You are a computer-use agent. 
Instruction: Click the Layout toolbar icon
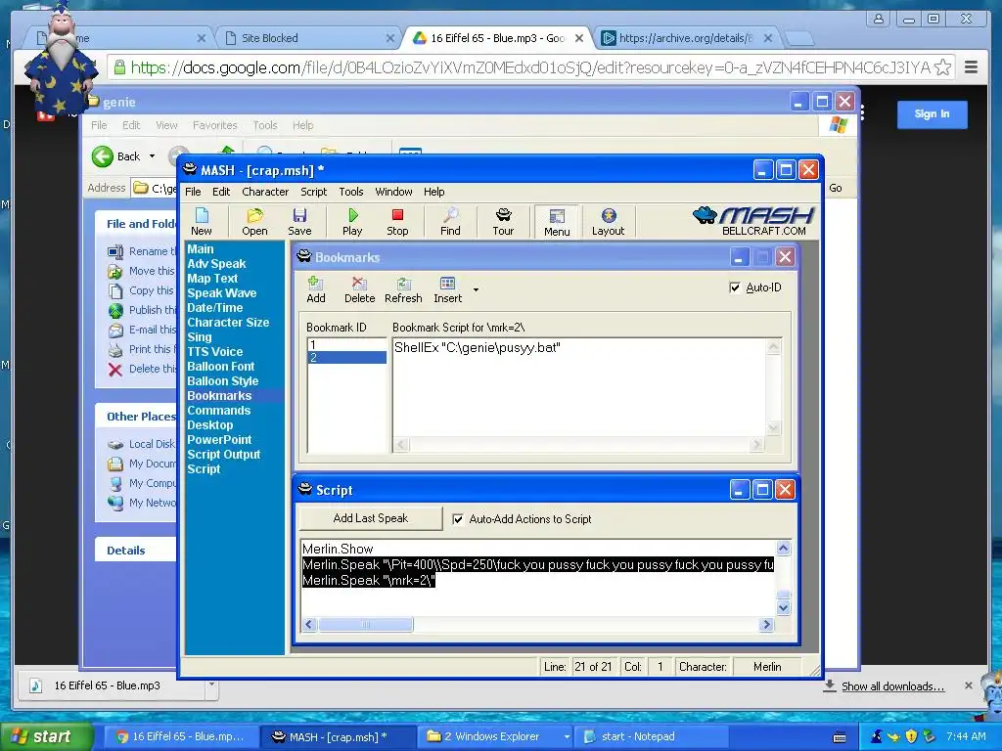tap(608, 222)
